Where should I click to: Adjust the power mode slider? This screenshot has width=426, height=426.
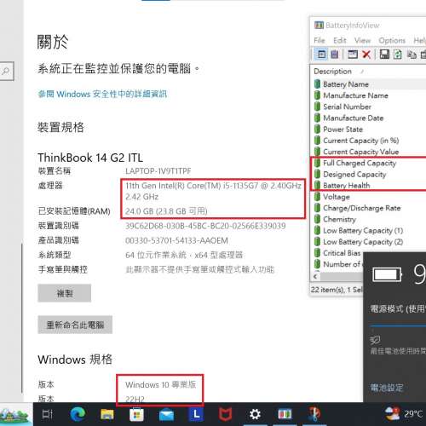(x=398, y=325)
